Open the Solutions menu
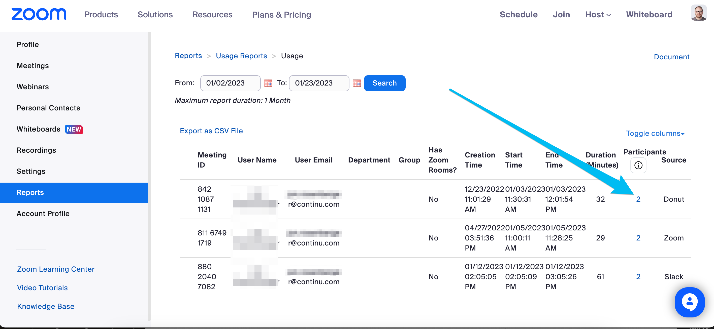The width and height of the screenshot is (714, 329). coord(155,14)
